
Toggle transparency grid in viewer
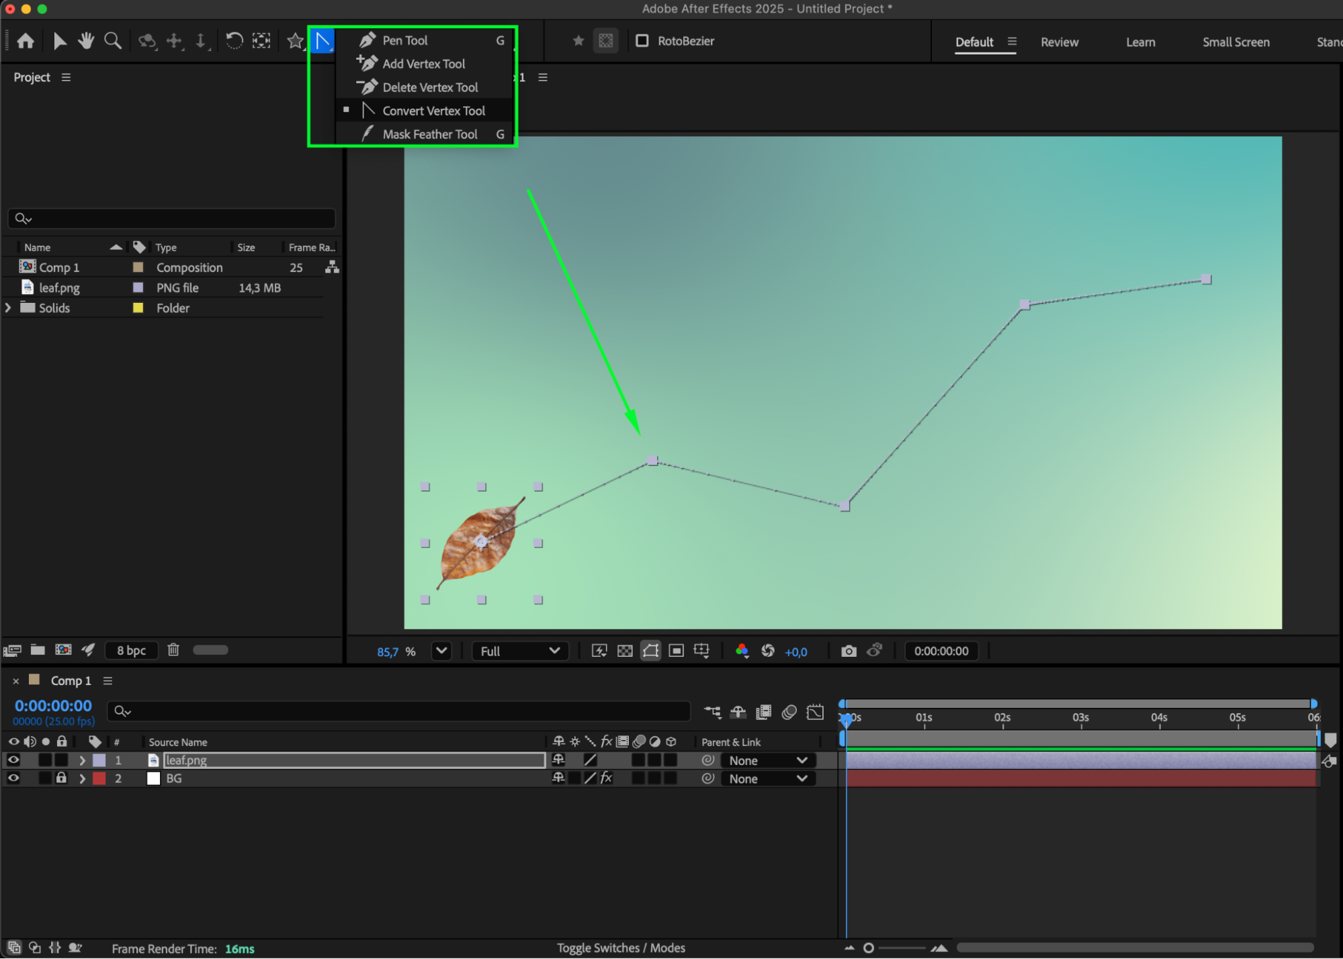625,651
